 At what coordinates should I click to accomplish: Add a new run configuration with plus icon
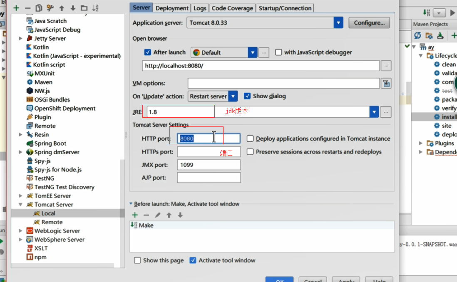(x=16, y=8)
